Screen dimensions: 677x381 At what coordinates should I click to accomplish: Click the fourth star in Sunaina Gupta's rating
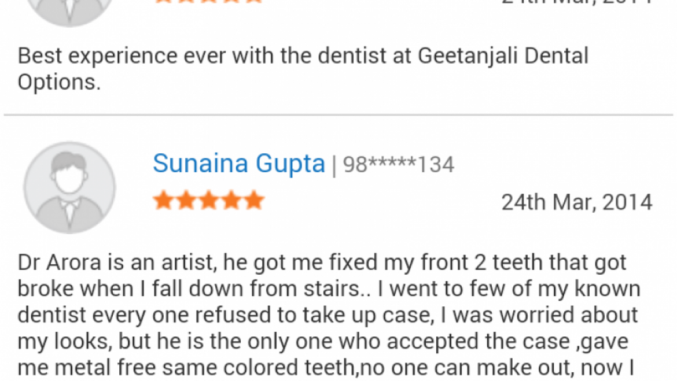pyautogui.click(x=230, y=200)
